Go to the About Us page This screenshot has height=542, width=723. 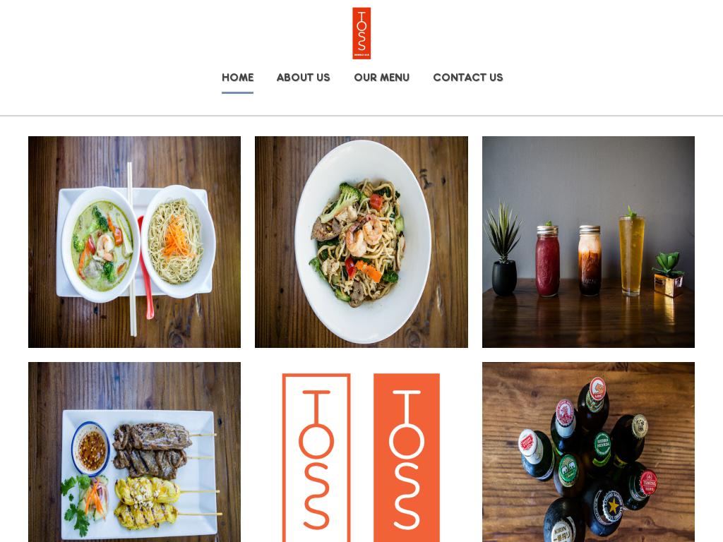(304, 78)
